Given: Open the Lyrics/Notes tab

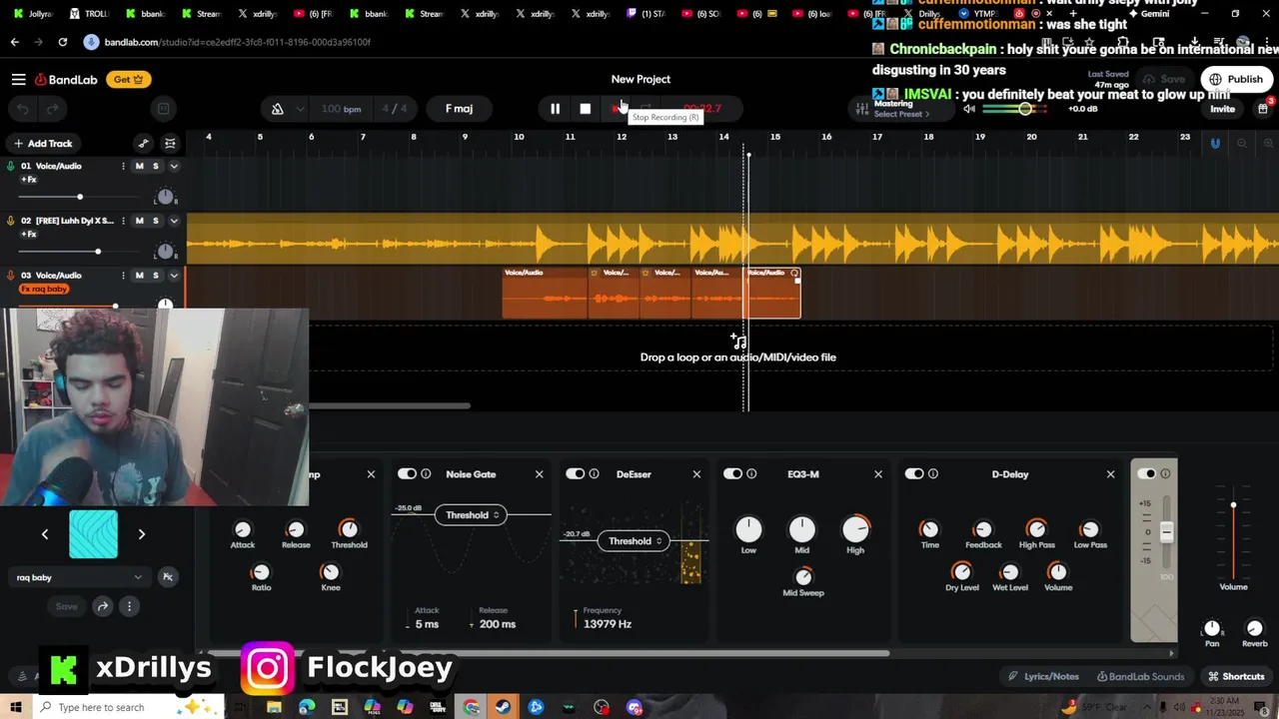Looking at the screenshot, I should pos(1043,676).
